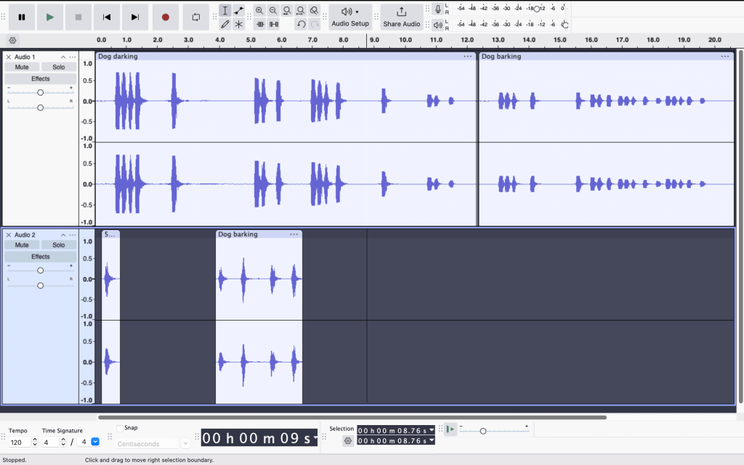Skip to start of project

click(x=107, y=17)
